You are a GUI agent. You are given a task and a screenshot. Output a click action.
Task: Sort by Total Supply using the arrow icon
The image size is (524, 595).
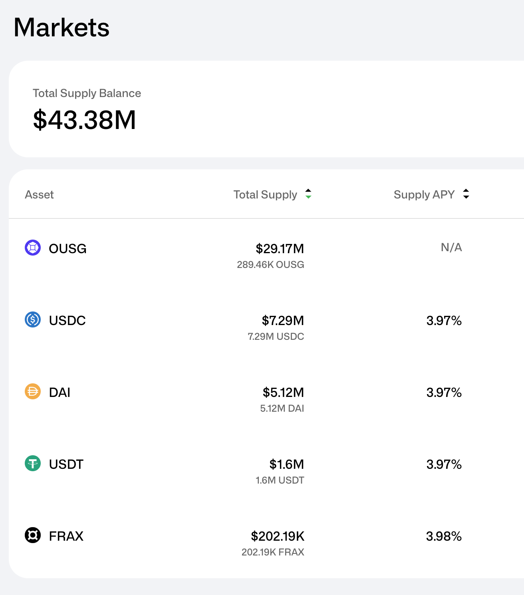pyautogui.click(x=308, y=194)
